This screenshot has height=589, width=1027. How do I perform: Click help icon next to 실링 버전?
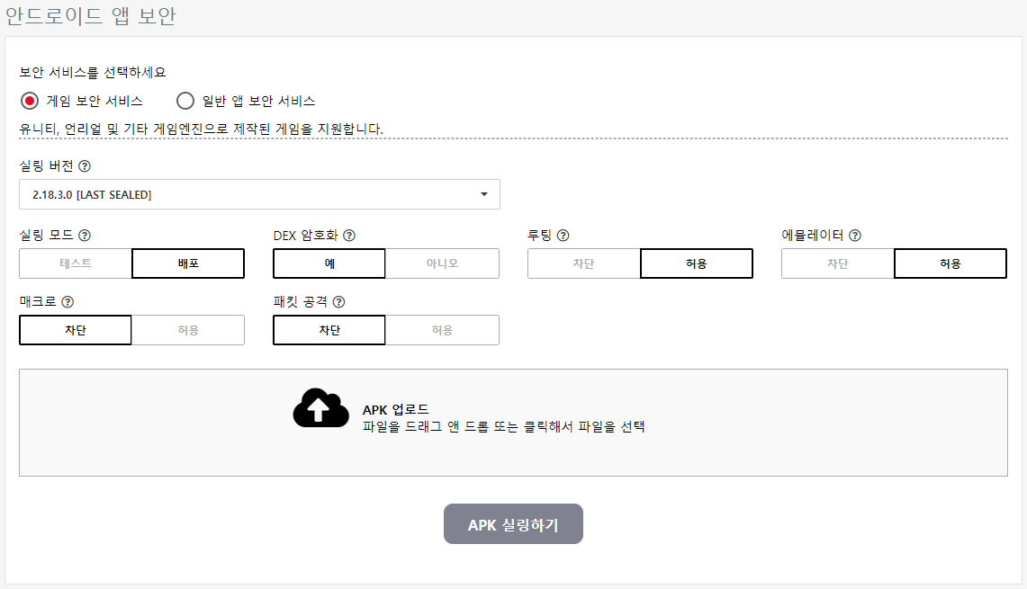click(x=85, y=166)
